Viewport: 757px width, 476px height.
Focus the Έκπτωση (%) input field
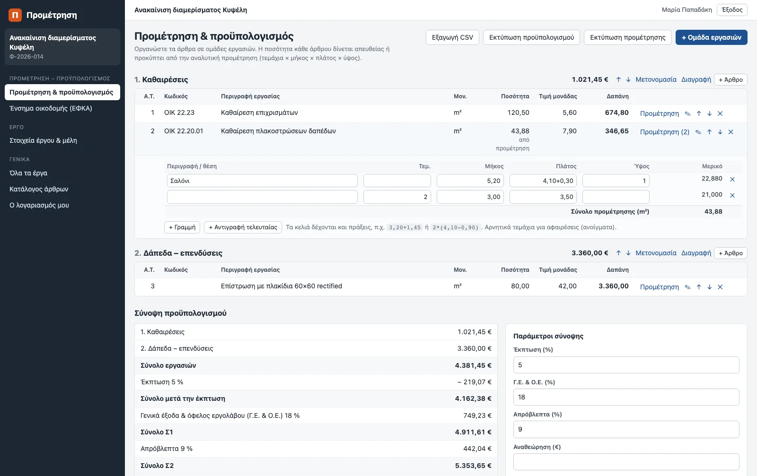[x=626, y=365]
